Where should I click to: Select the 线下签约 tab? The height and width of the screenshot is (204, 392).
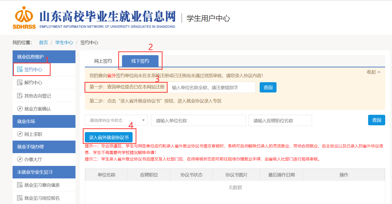tap(140, 61)
